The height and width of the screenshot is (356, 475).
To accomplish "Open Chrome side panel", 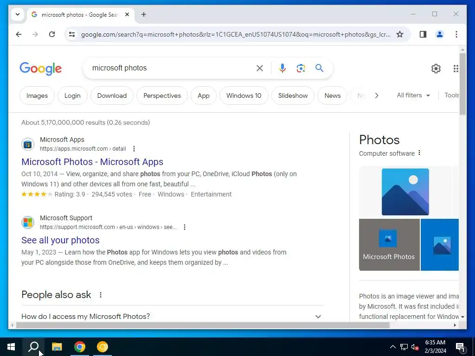I will click(x=423, y=34).
